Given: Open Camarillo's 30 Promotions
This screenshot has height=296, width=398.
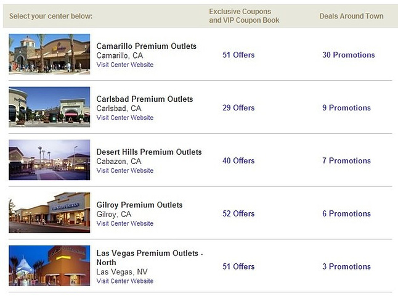Looking at the screenshot, I should pos(349,55).
